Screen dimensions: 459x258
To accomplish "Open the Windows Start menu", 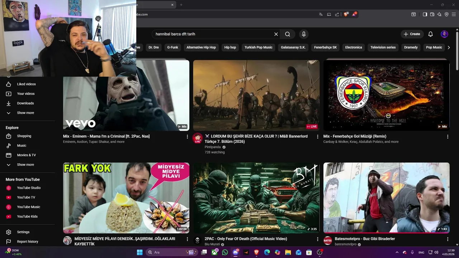I will [x=139, y=252].
